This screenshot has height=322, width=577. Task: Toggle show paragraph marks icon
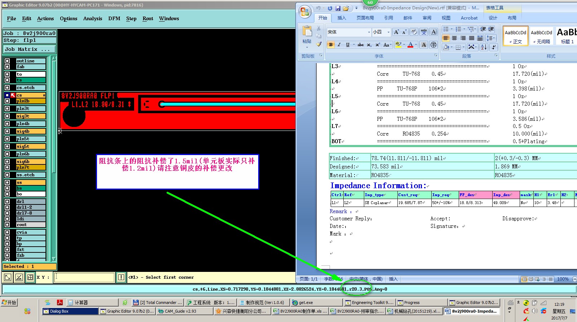(x=494, y=47)
